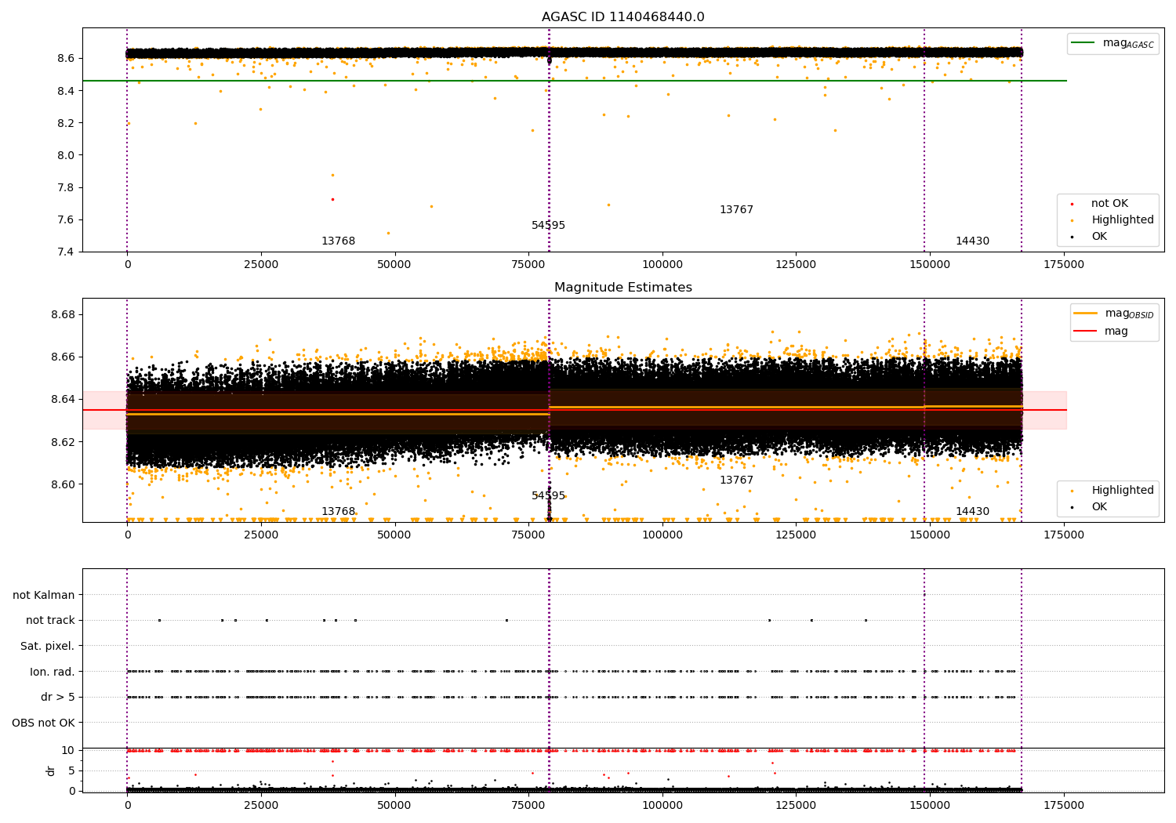Click the 'AGASC ID 1140468440.0' plot title
1176x823 pixels.
[622, 17]
